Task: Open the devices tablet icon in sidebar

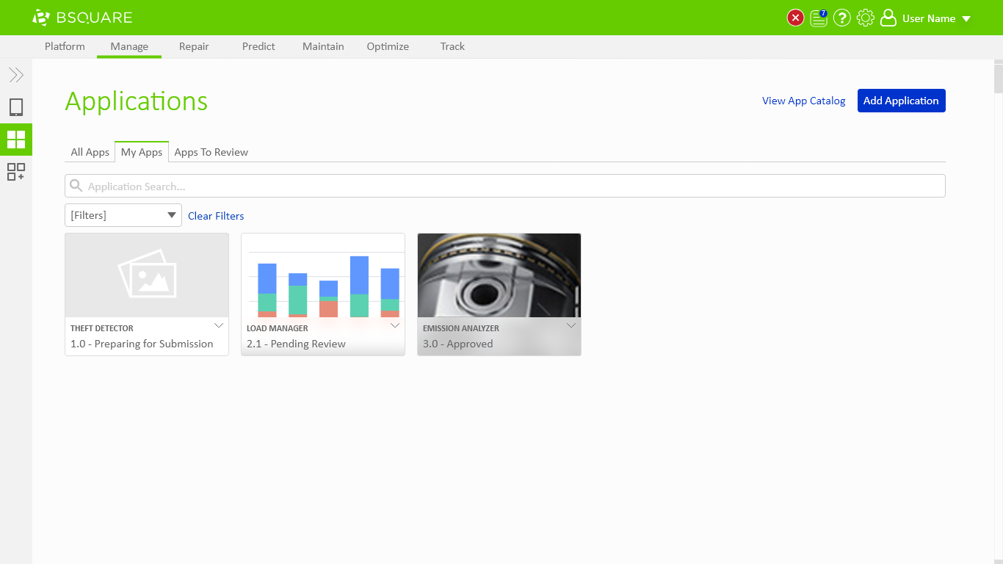Action: coord(16,107)
